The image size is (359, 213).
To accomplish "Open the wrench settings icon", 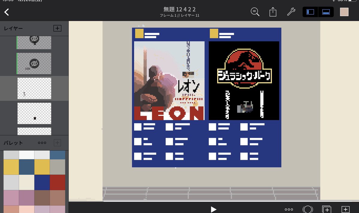I will (291, 12).
